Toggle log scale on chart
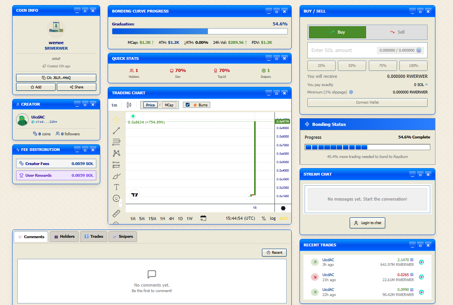 click(x=273, y=218)
